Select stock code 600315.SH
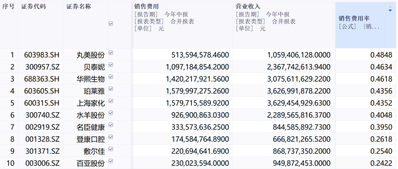Screen dimensions: 398x169 42,103
